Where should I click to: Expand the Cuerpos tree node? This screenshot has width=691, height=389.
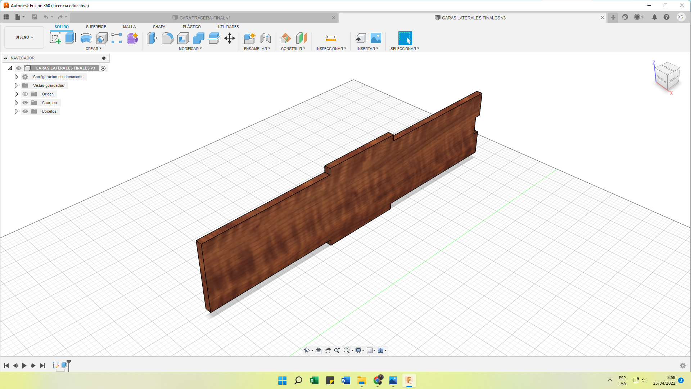tap(16, 103)
